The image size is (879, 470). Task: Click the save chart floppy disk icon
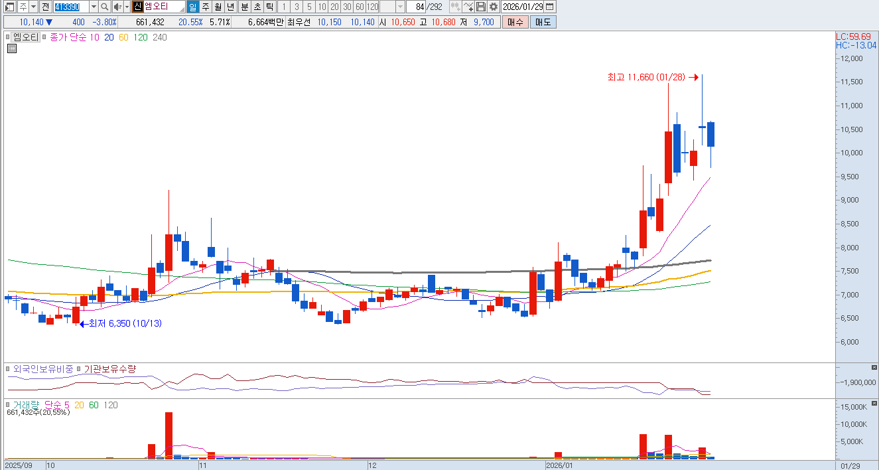tap(481, 7)
